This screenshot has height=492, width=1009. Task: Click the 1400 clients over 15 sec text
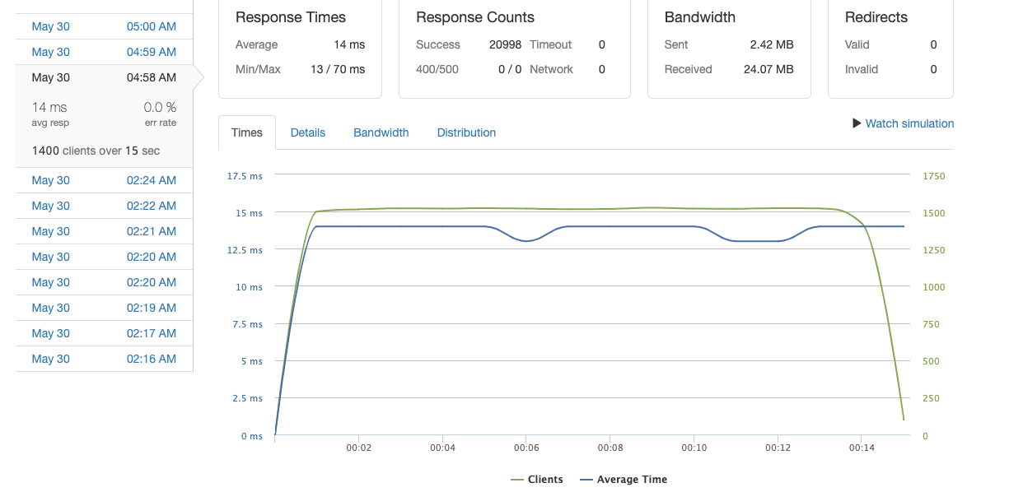pyautogui.click(x=96, y=151)
